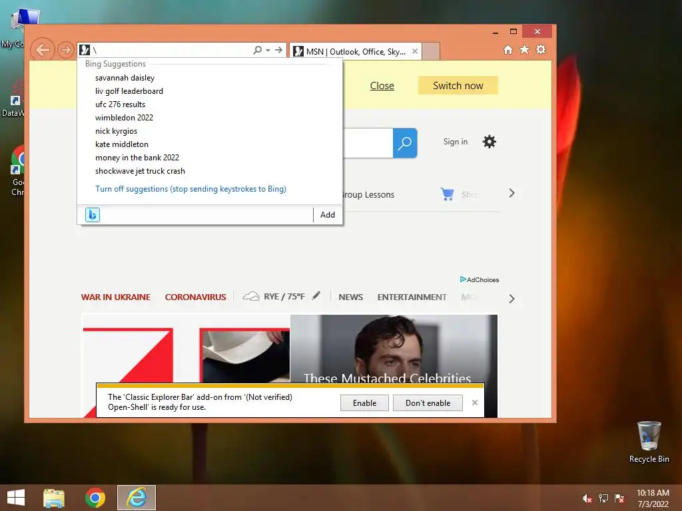The width and height of the screenshot is (682, 511).
Task: Open the Favorites star icon
Action: 525,49
